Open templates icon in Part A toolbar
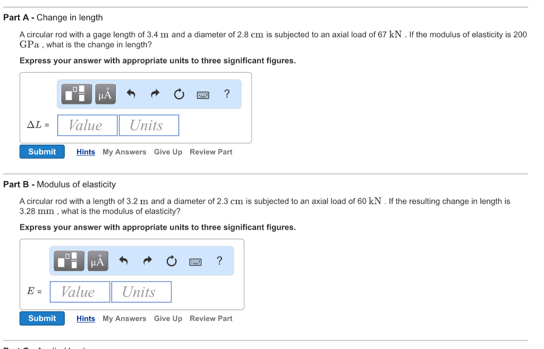The width and height of the screenshot is (544, 349). [76, 94]
